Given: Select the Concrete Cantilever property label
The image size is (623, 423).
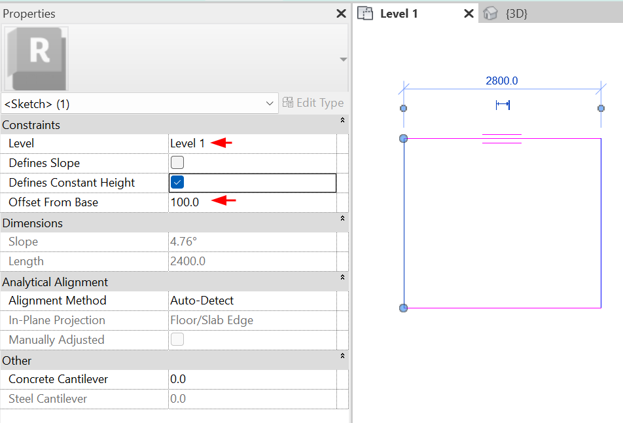Looking at the screenshot, I should coord(58,379).
